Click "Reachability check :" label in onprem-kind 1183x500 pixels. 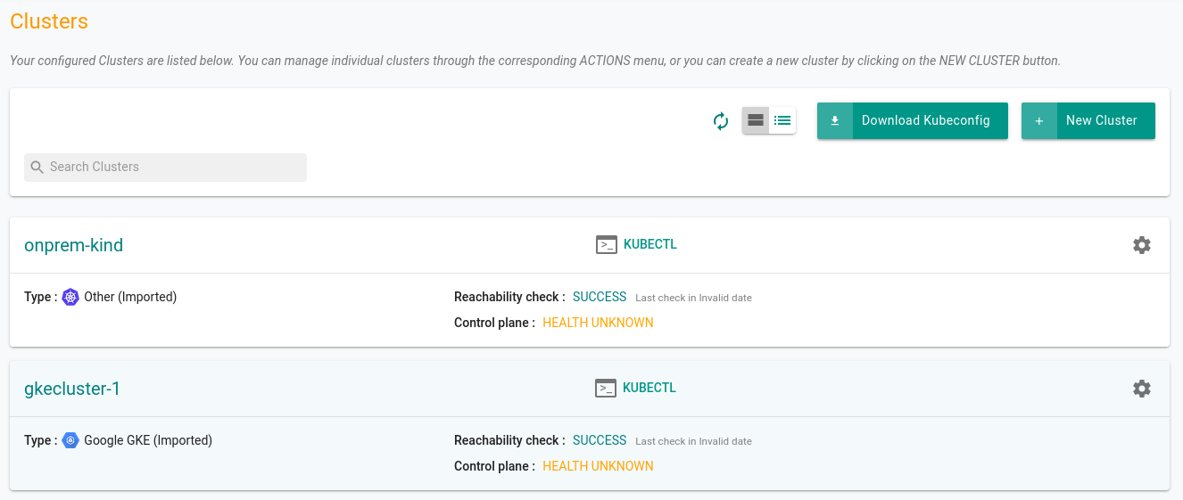click(509, 297)
